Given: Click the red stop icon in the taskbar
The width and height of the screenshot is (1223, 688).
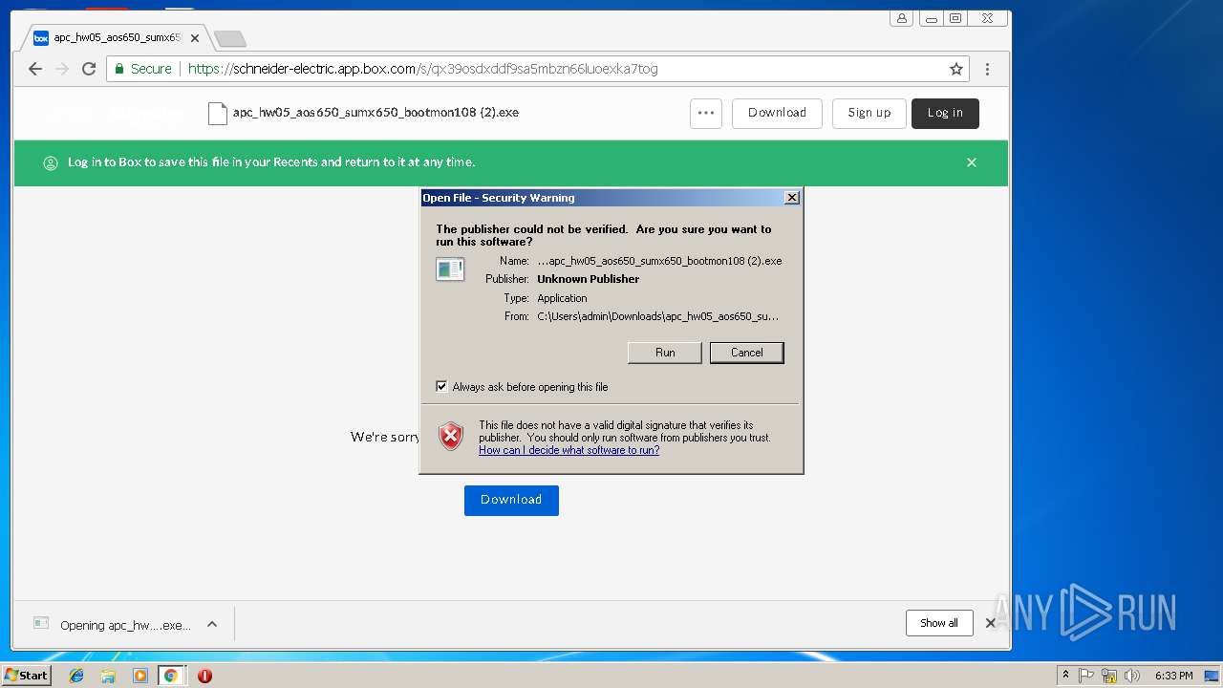Looking at the screenshot, I should pyautogui.click(x=204, y=676).
